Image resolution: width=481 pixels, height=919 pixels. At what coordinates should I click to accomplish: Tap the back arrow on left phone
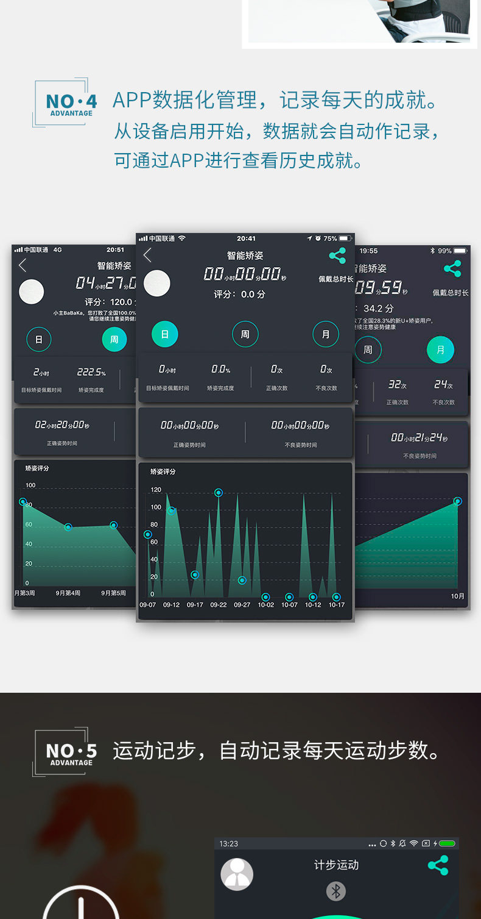coord(23,265)
